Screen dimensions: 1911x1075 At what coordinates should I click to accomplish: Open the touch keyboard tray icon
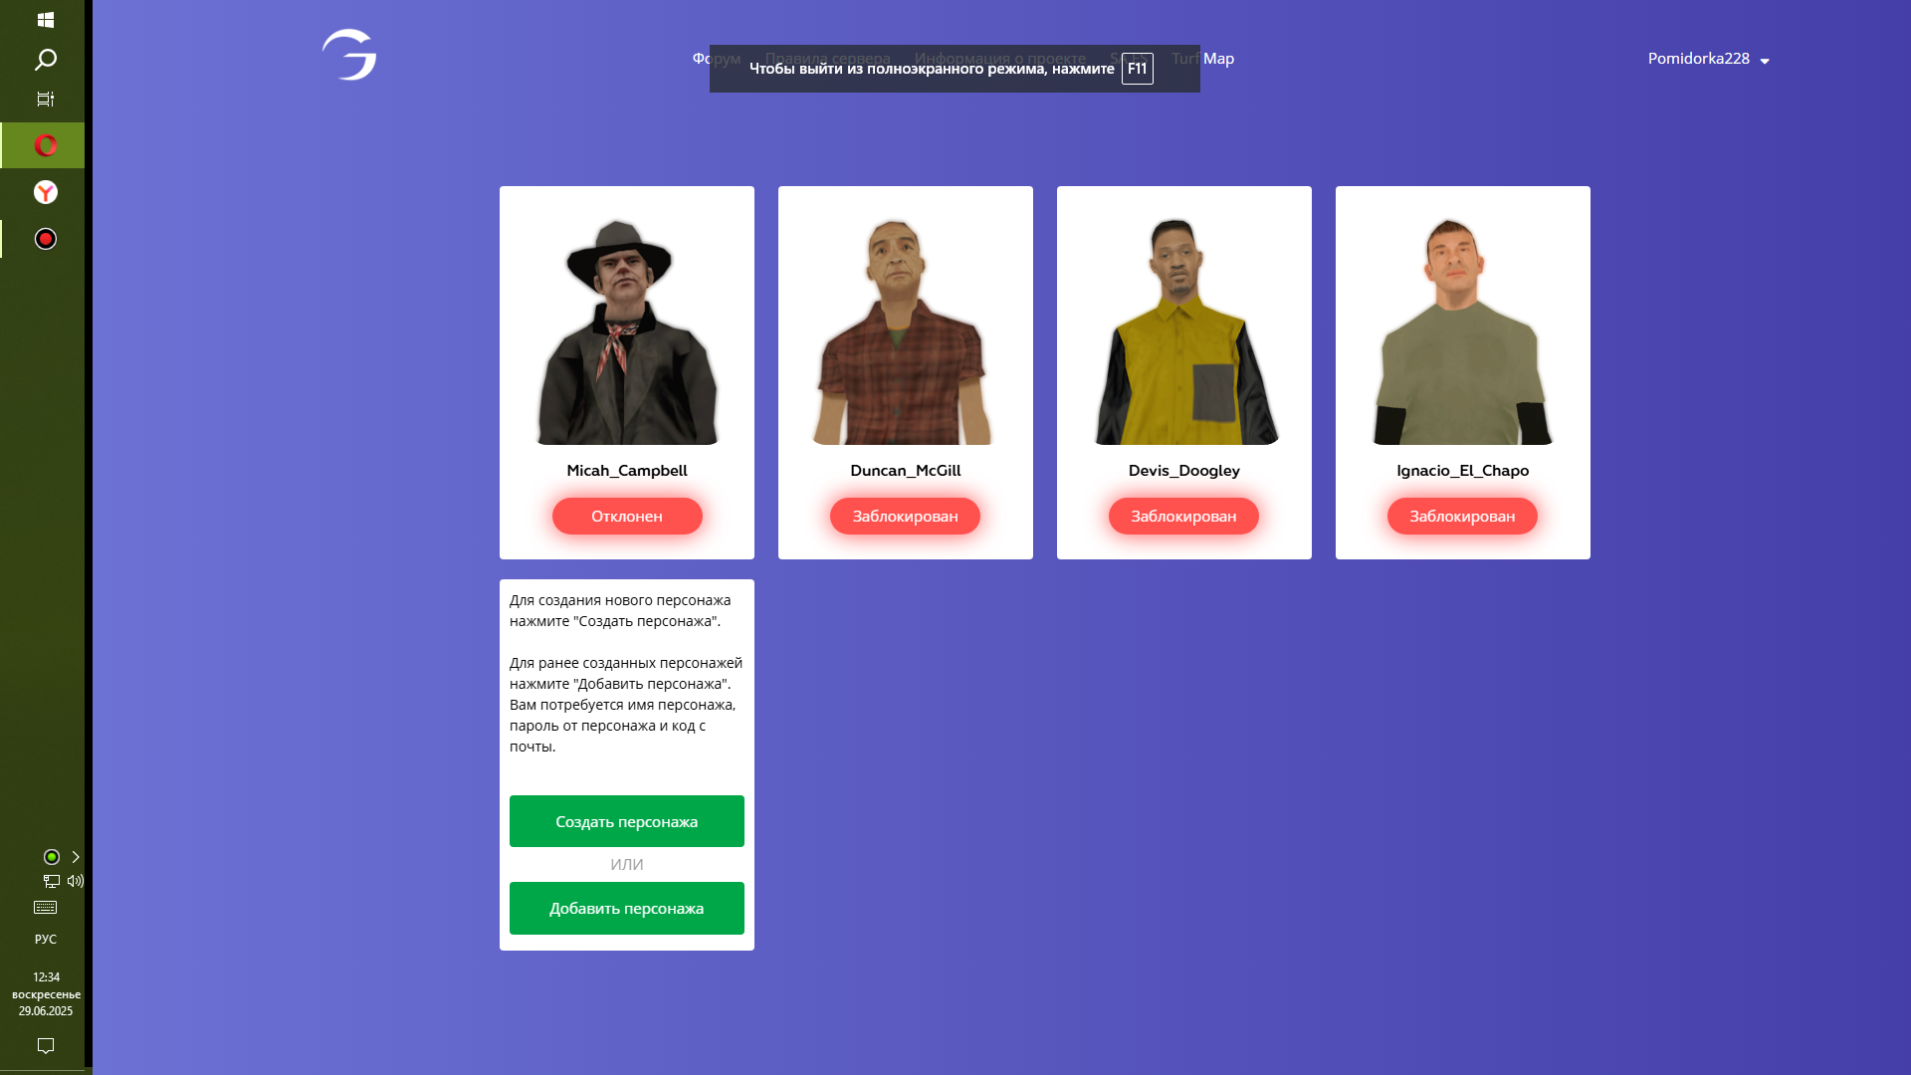(x=45, y=908)
